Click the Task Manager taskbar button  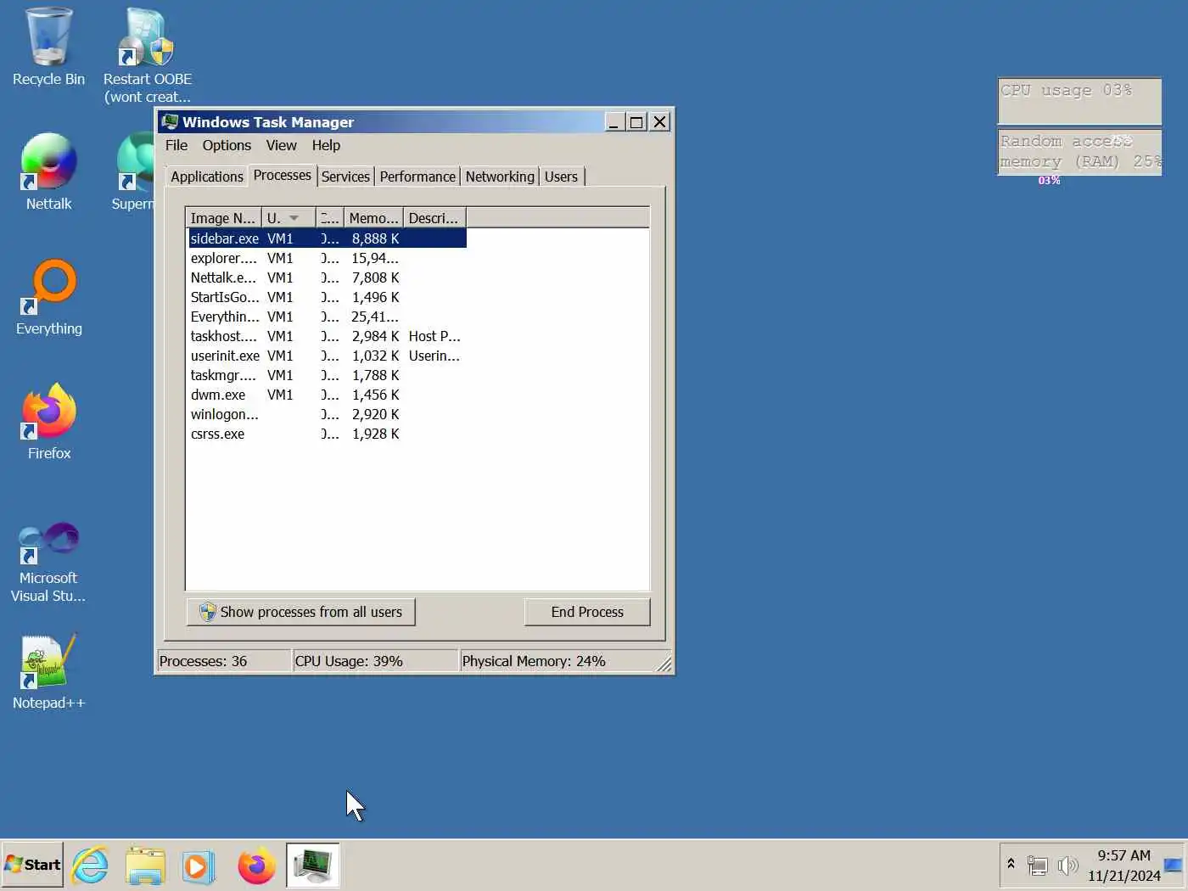(x=313, y=865)
